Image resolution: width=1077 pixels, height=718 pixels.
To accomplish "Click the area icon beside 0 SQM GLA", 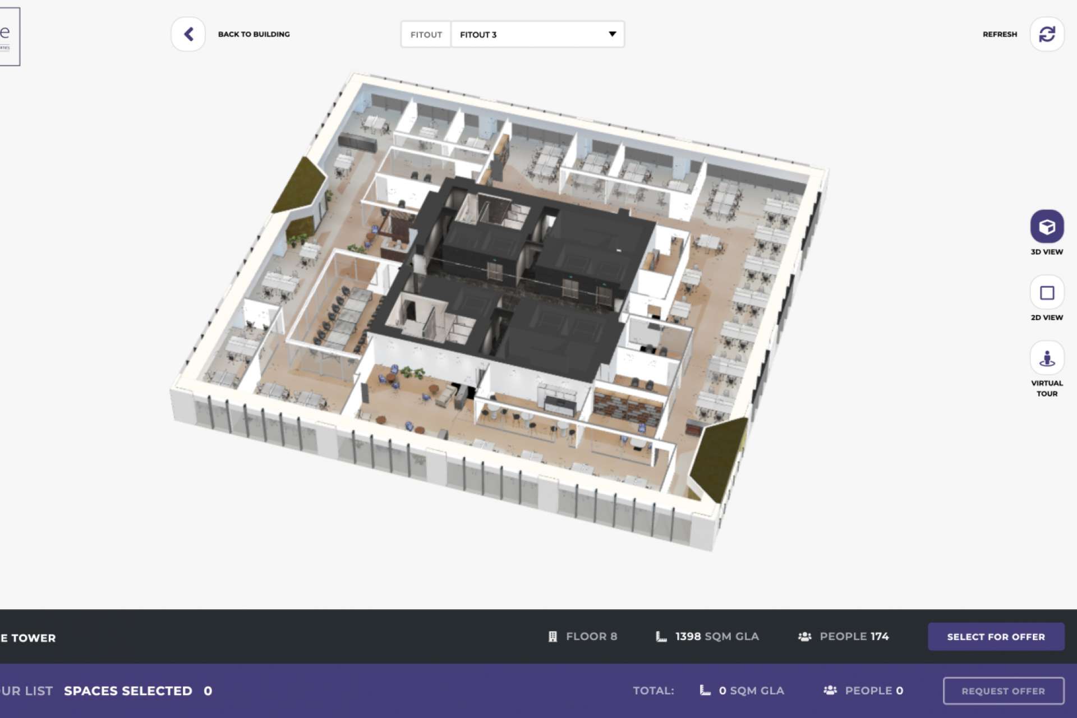I will click(x=705, y=691).
